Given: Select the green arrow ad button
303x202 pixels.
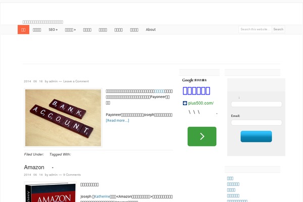Looking at the screenshot, I should [202, 136].
